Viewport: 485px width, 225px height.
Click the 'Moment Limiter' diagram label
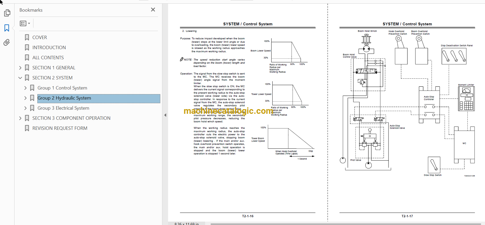pos(466,85)
